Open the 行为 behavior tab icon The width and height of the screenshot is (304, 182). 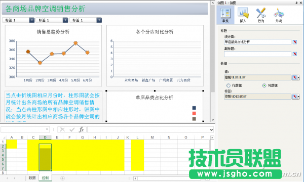coord(261,15)
